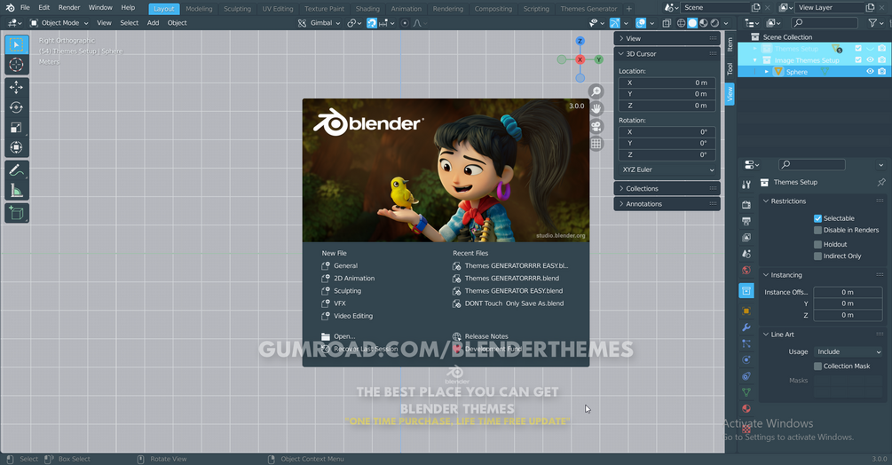The image size is (892, 465).
Task: Hide Sphere with its eye icon
Action: coord(870,72)
